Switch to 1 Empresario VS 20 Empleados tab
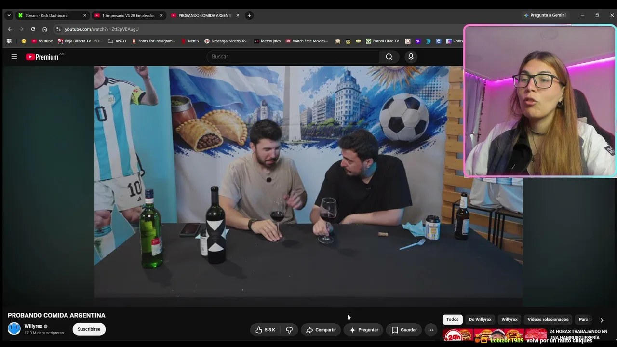Viewport: 617px width, 347px height. (x=128, y=15)
